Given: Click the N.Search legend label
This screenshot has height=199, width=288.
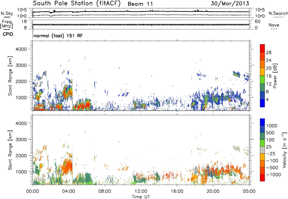Looking at the screenshot, I should (x=278, y=13).
